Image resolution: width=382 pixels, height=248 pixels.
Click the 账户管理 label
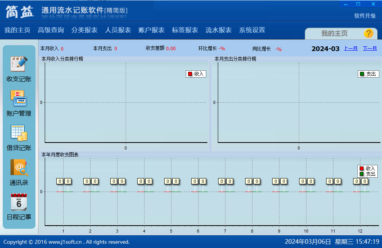19,114
